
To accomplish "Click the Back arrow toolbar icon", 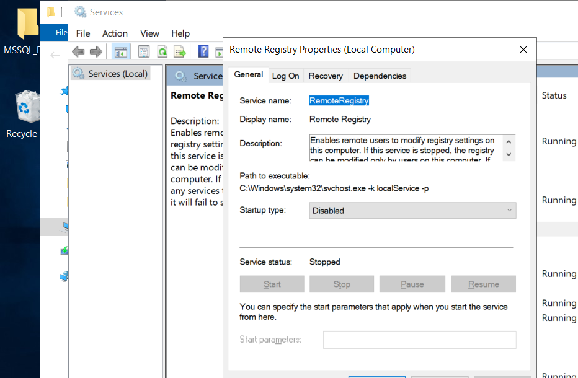I will pyautogui.click(x=78, y=51).
